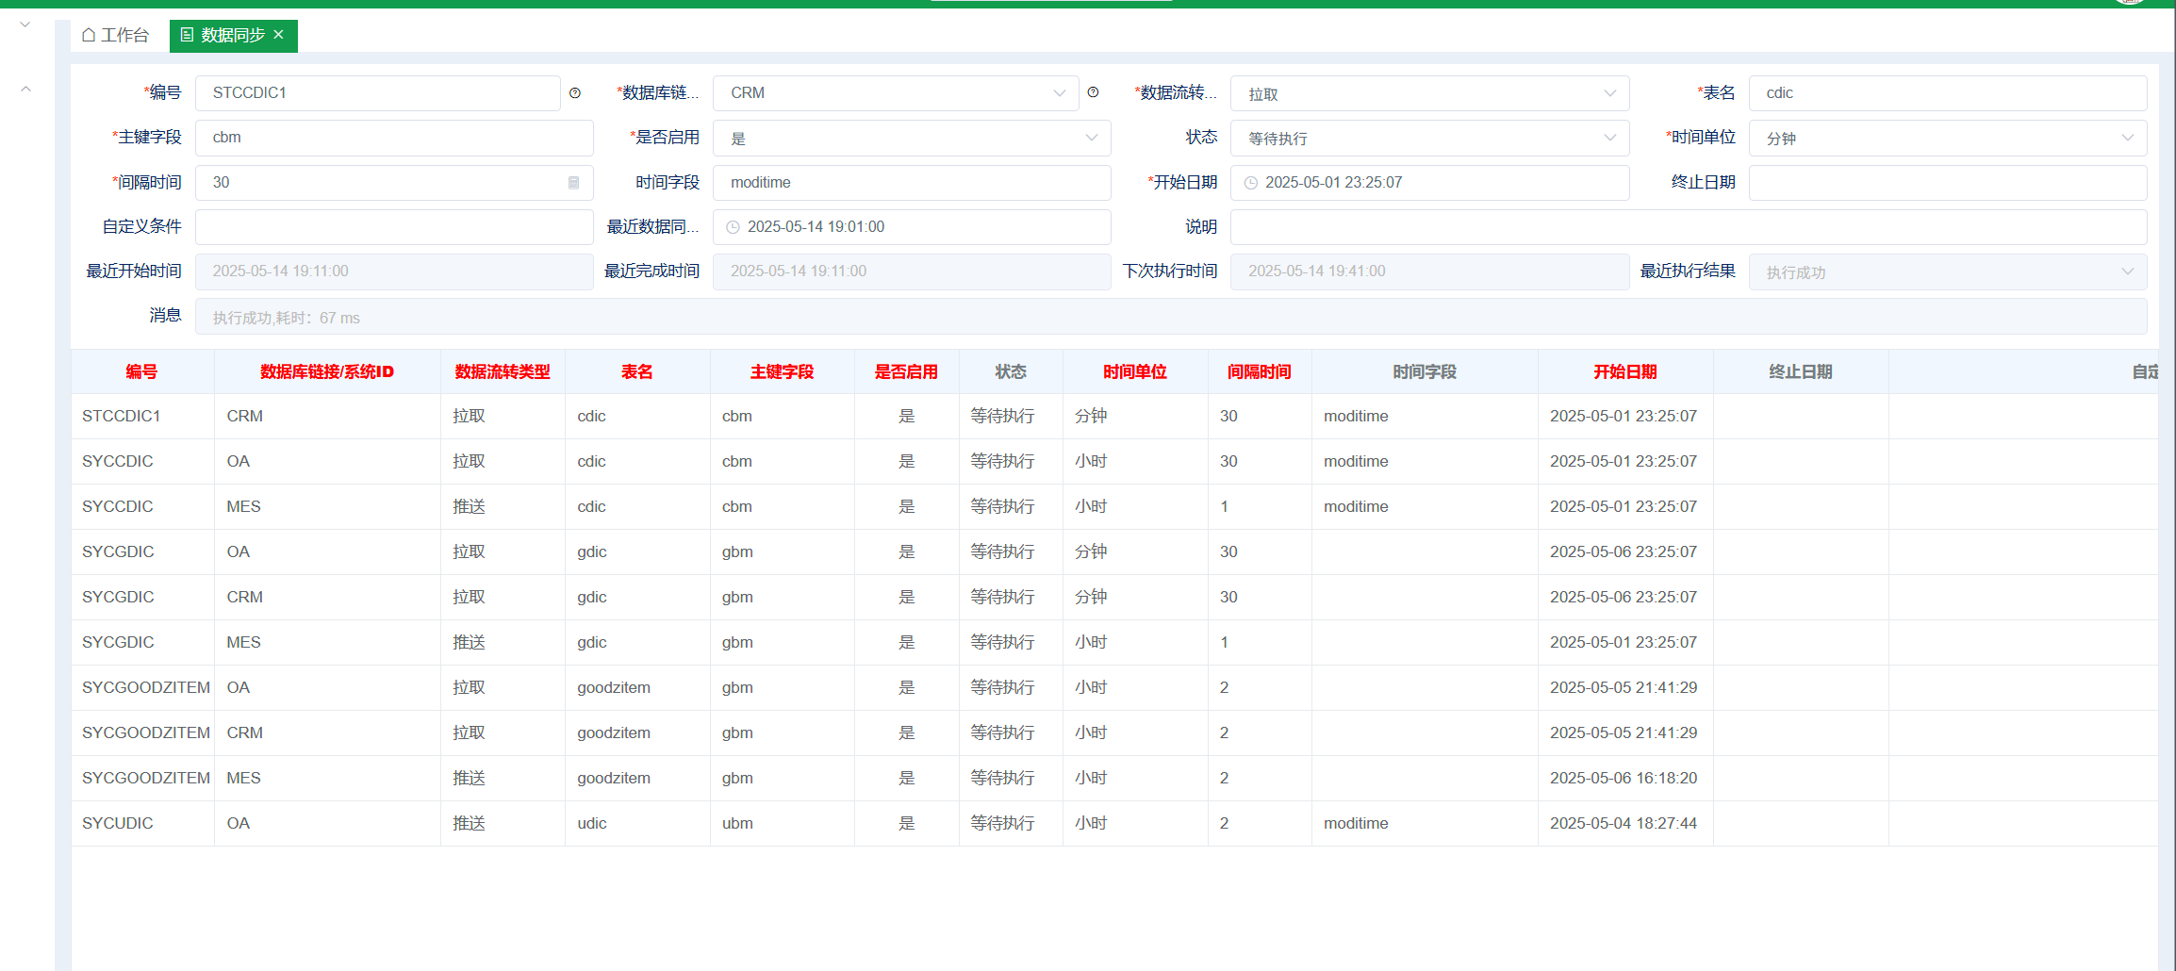Viewport: 2176px width, 971px height.
Task: Click the clock icon in the 最近数据同步 field
Action: point(733,227)
